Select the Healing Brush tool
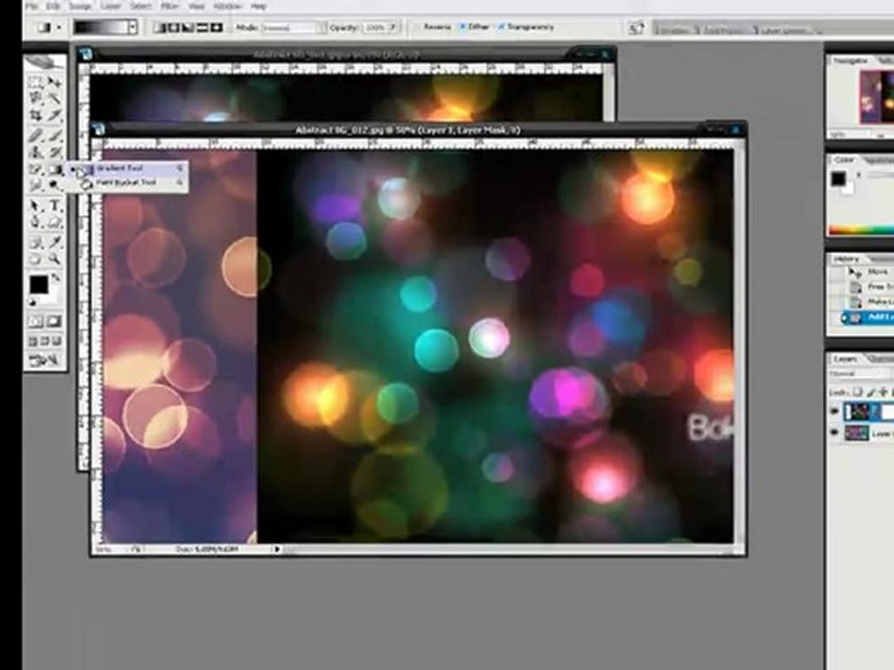 click(x=36, y=136)
